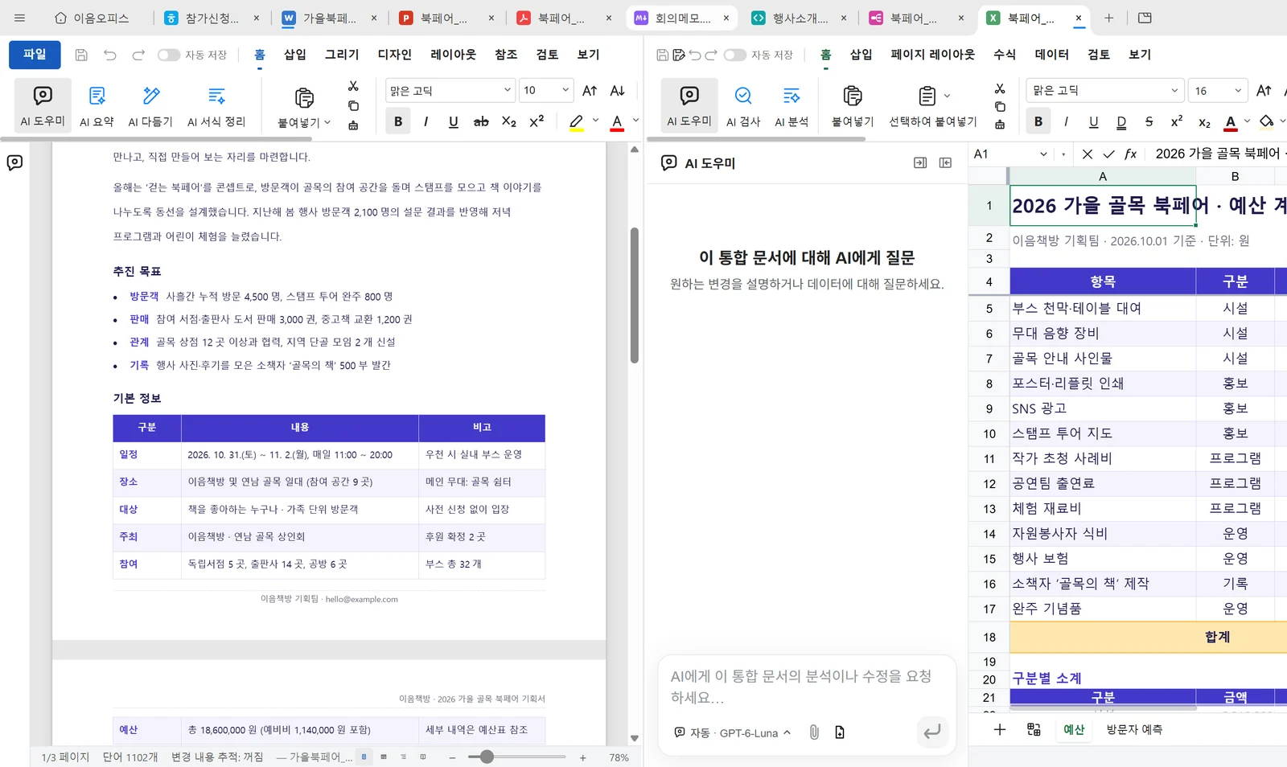Open font size 16 dropdown in spreadsheet
The height and width of the screenshot is (767, 1287).
point(1238,90)
